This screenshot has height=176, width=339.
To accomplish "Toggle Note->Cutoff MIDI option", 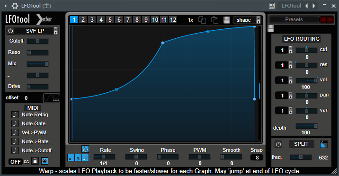I will 15,150.
